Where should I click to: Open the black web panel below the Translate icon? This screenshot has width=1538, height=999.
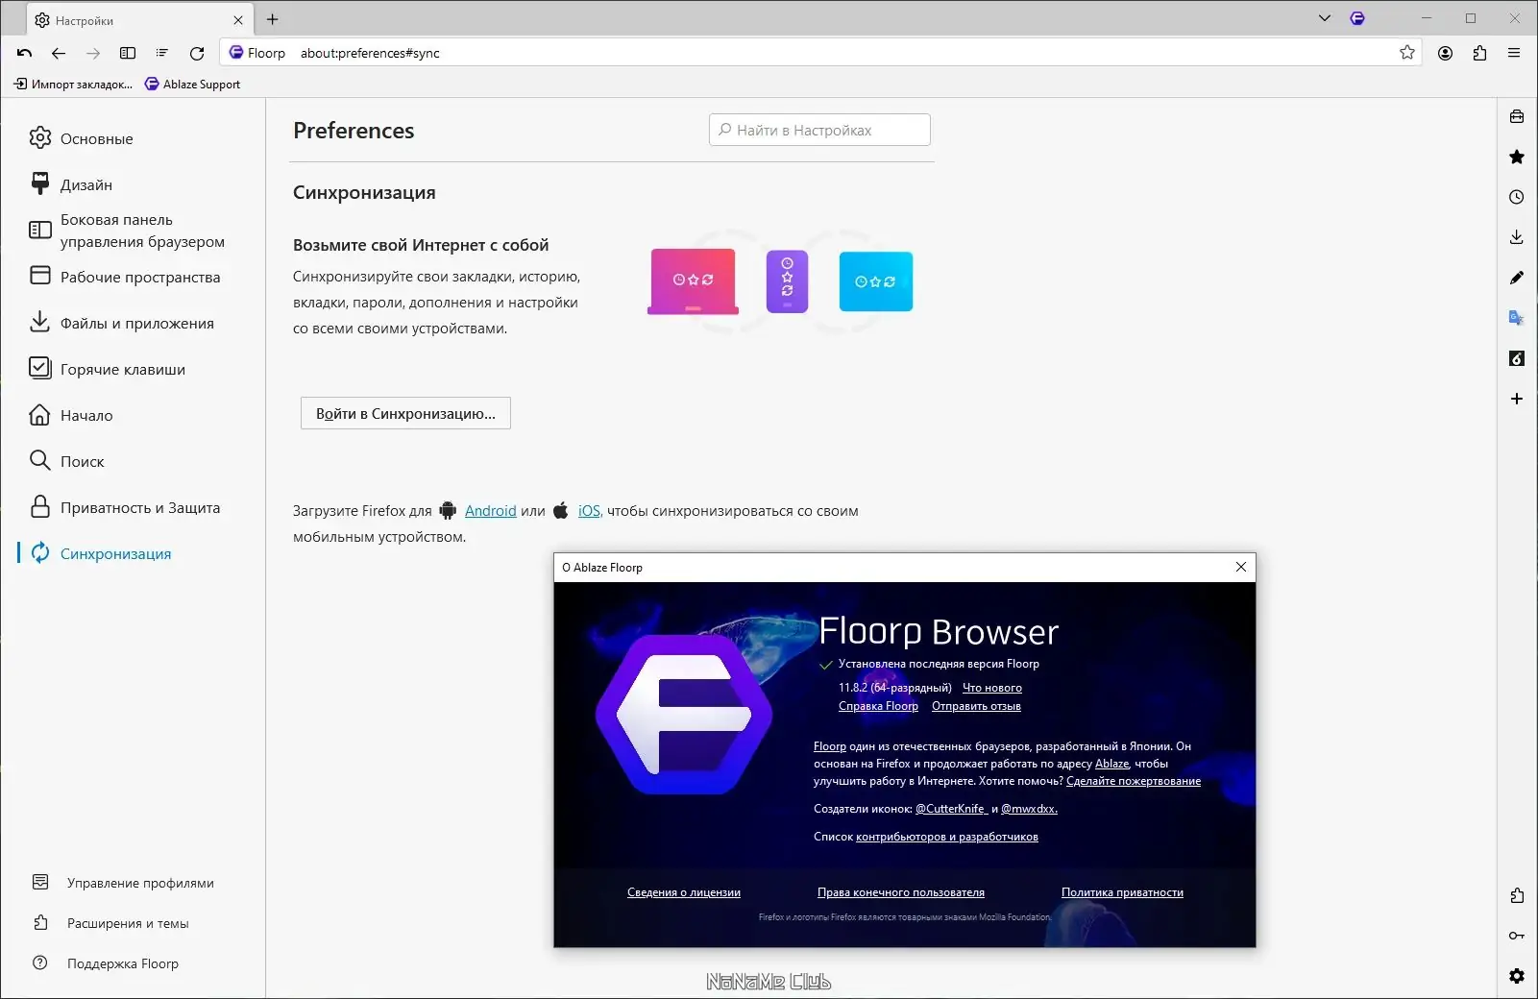(x=1517, y=358)
